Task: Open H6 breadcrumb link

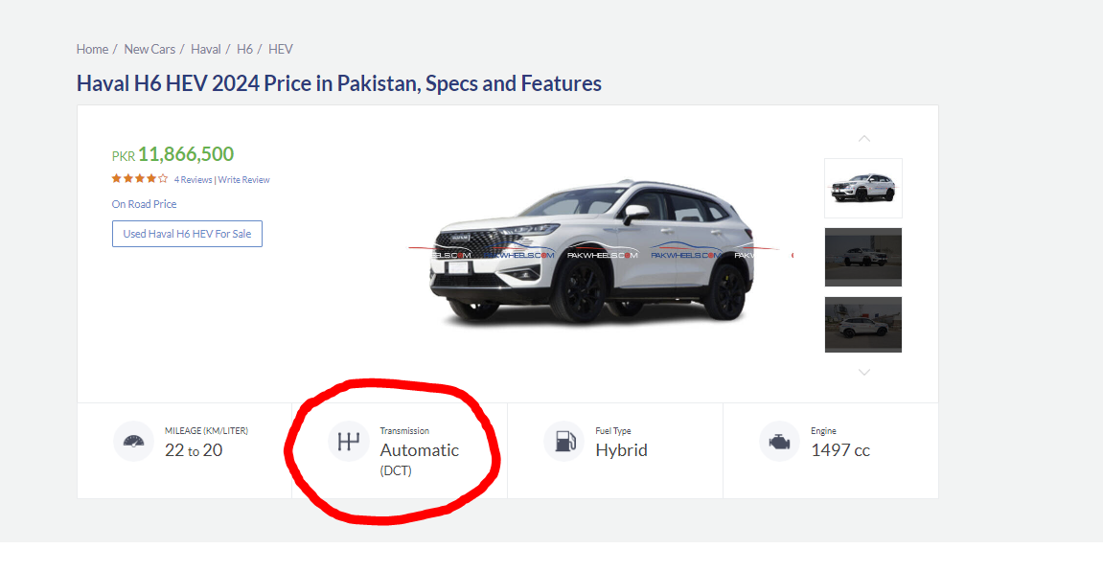Action: [x=244, y=49]
